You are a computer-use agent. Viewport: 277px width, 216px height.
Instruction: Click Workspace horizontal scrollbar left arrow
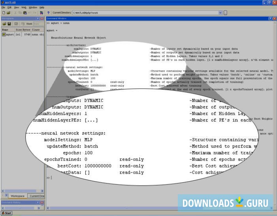[x=3, y=191]
